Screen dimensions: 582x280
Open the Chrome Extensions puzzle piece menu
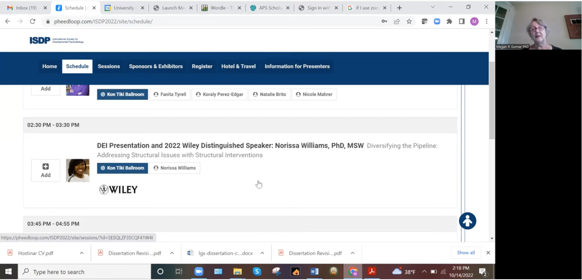[x=449, y=21]
